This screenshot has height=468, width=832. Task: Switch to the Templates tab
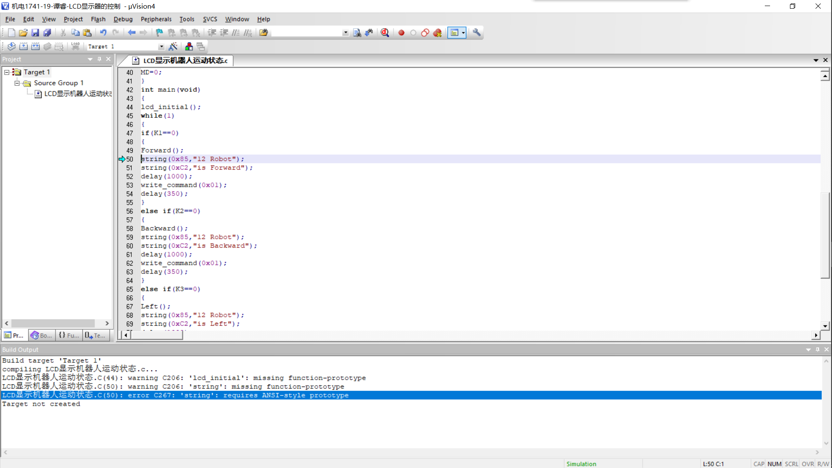95,335
